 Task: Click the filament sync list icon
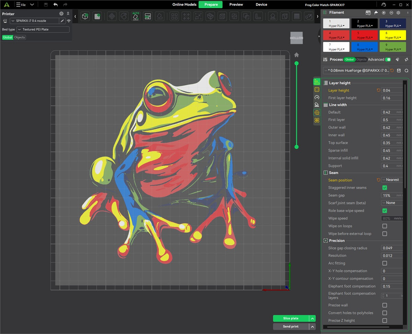click(368, 12)
